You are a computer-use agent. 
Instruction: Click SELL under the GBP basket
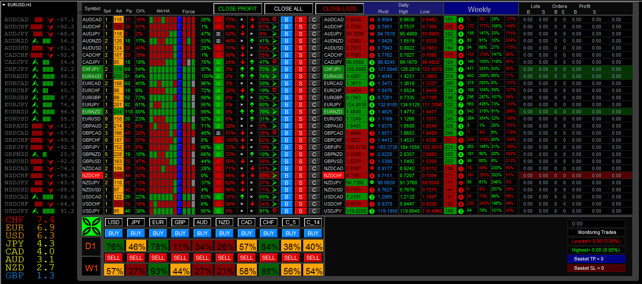[x=180, y=257]
